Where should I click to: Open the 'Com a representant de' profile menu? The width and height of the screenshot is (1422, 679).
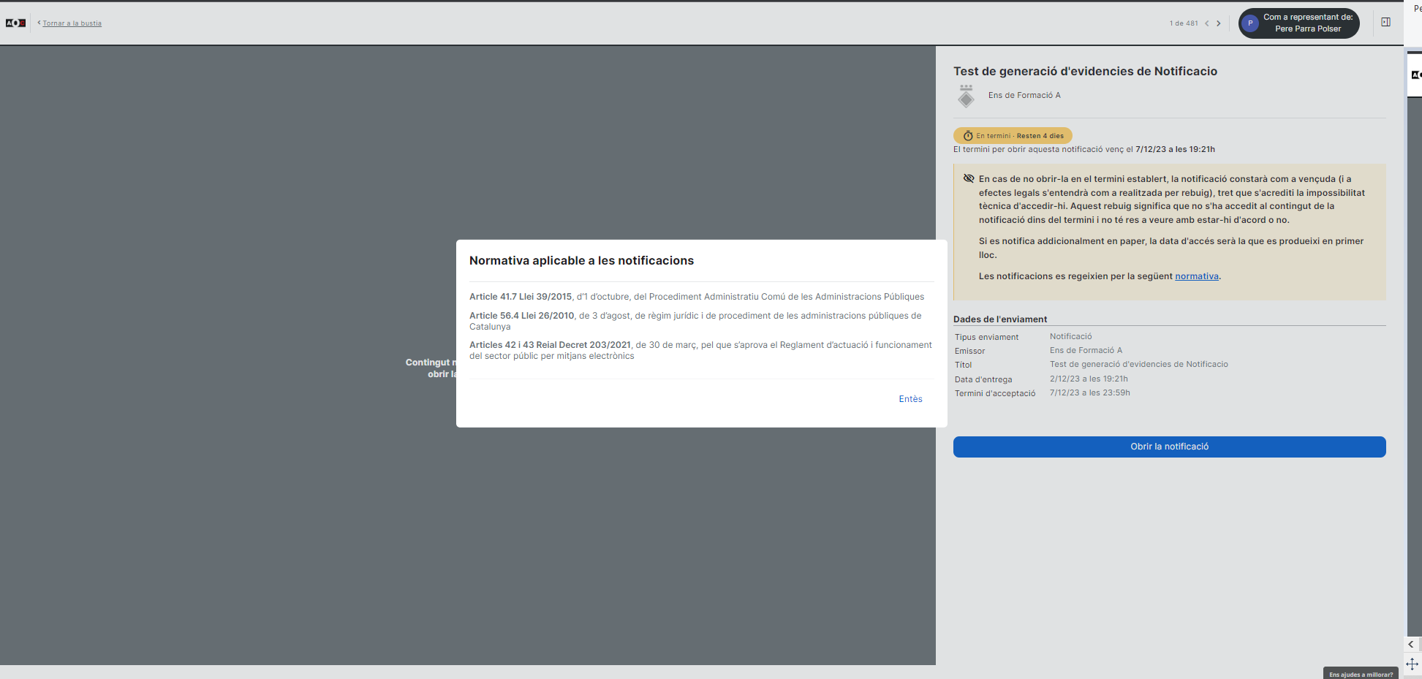(1299, 23)
